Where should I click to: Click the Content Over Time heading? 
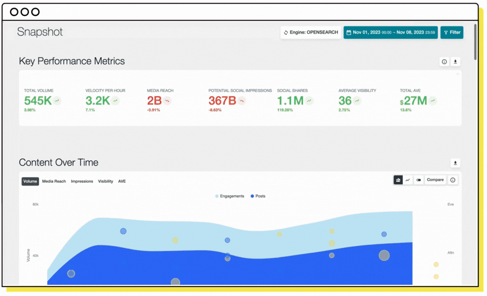point(58,162)
